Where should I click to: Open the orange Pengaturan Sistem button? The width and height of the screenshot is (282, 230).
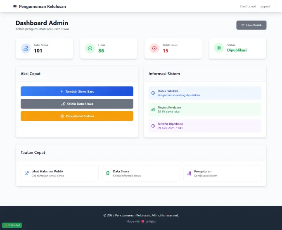(x=77, y=116)
